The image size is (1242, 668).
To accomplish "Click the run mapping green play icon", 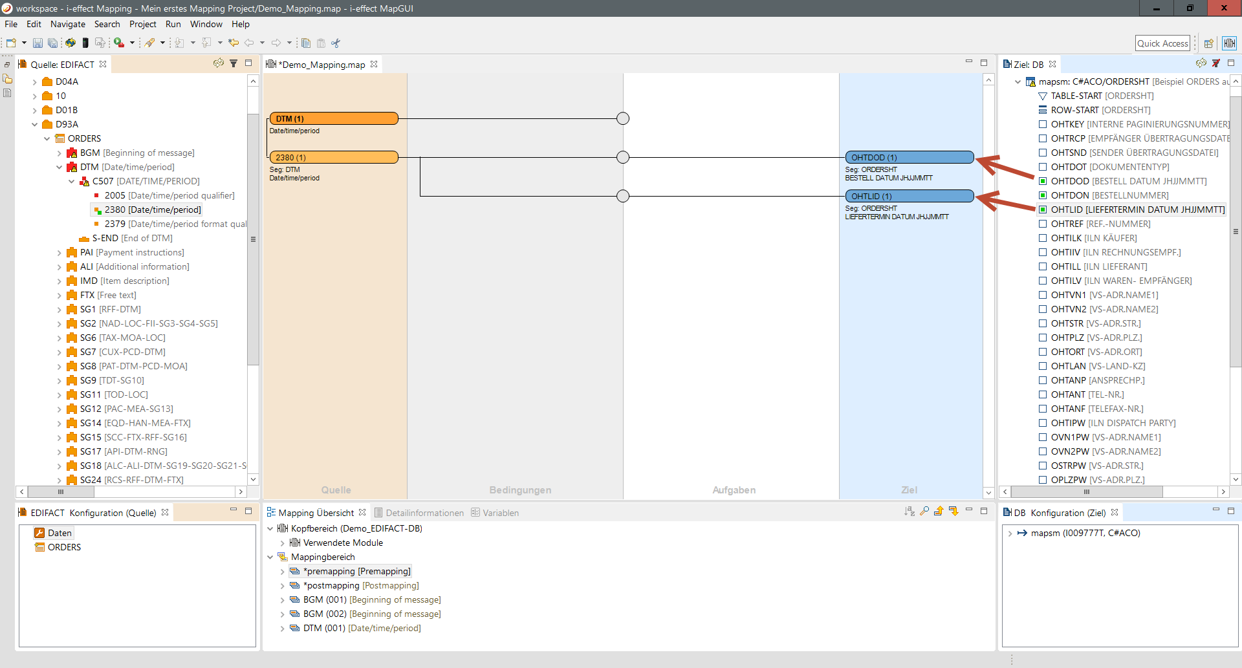I will (119, 43).
